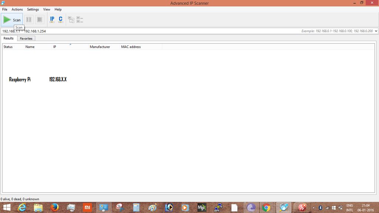Screen dimensions: 379x213
Task: Switch to the Favorites tab
Action: coord(26,38)
